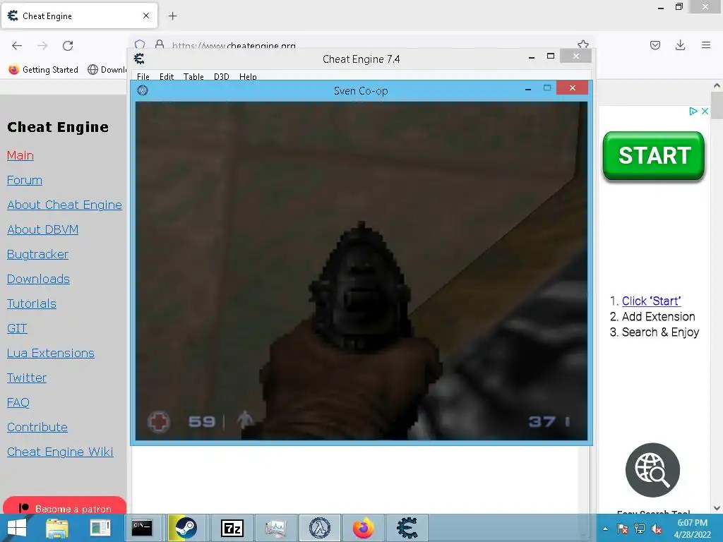Follow the Click 'Start' ad link

[x=651, y=301]
